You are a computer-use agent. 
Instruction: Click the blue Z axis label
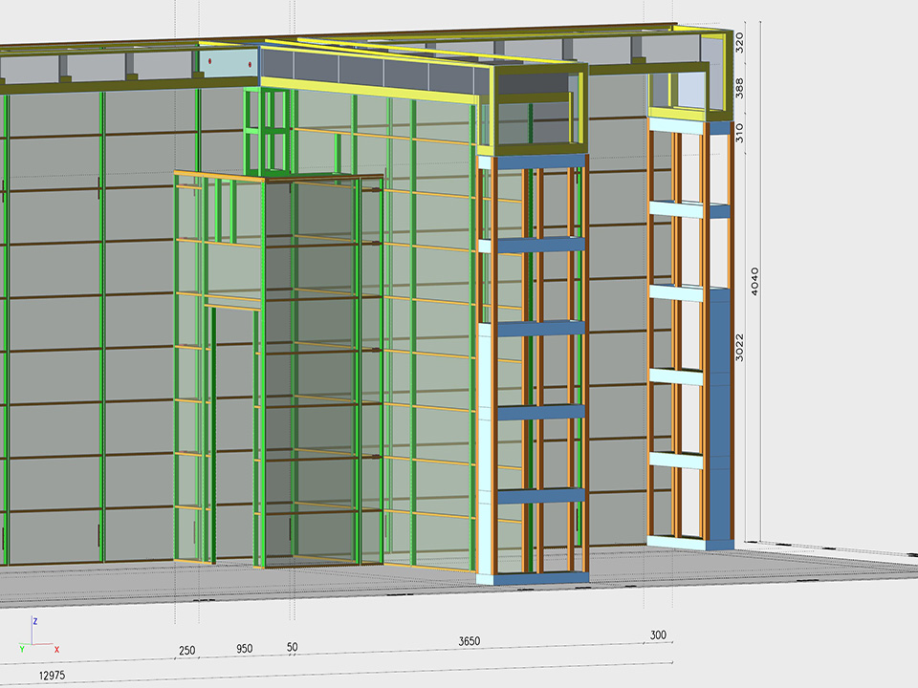[35, 621]
